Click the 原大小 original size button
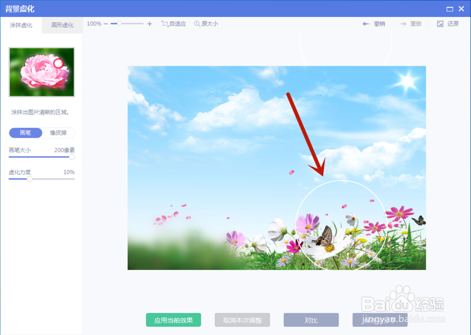471x335 pixels. point(206,24)
